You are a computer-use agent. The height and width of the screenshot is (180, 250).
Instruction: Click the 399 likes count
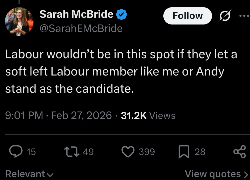(x=147, y=152)
